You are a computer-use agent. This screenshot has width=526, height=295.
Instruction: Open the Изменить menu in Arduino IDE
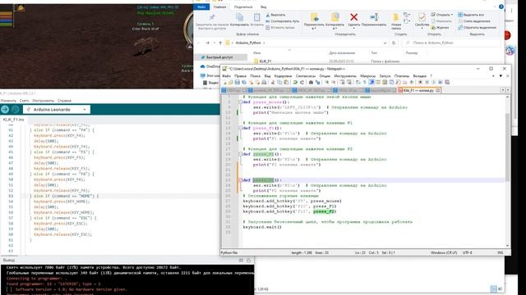8,100
